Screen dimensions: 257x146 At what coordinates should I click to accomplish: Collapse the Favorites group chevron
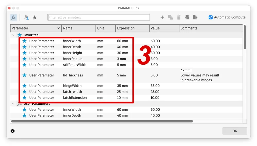tap(13, 35)
